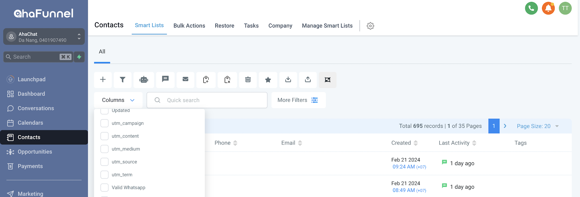580x197 pixels.
Task: Open More Filters
Action: pyautogui.click(x=298, y=100)
